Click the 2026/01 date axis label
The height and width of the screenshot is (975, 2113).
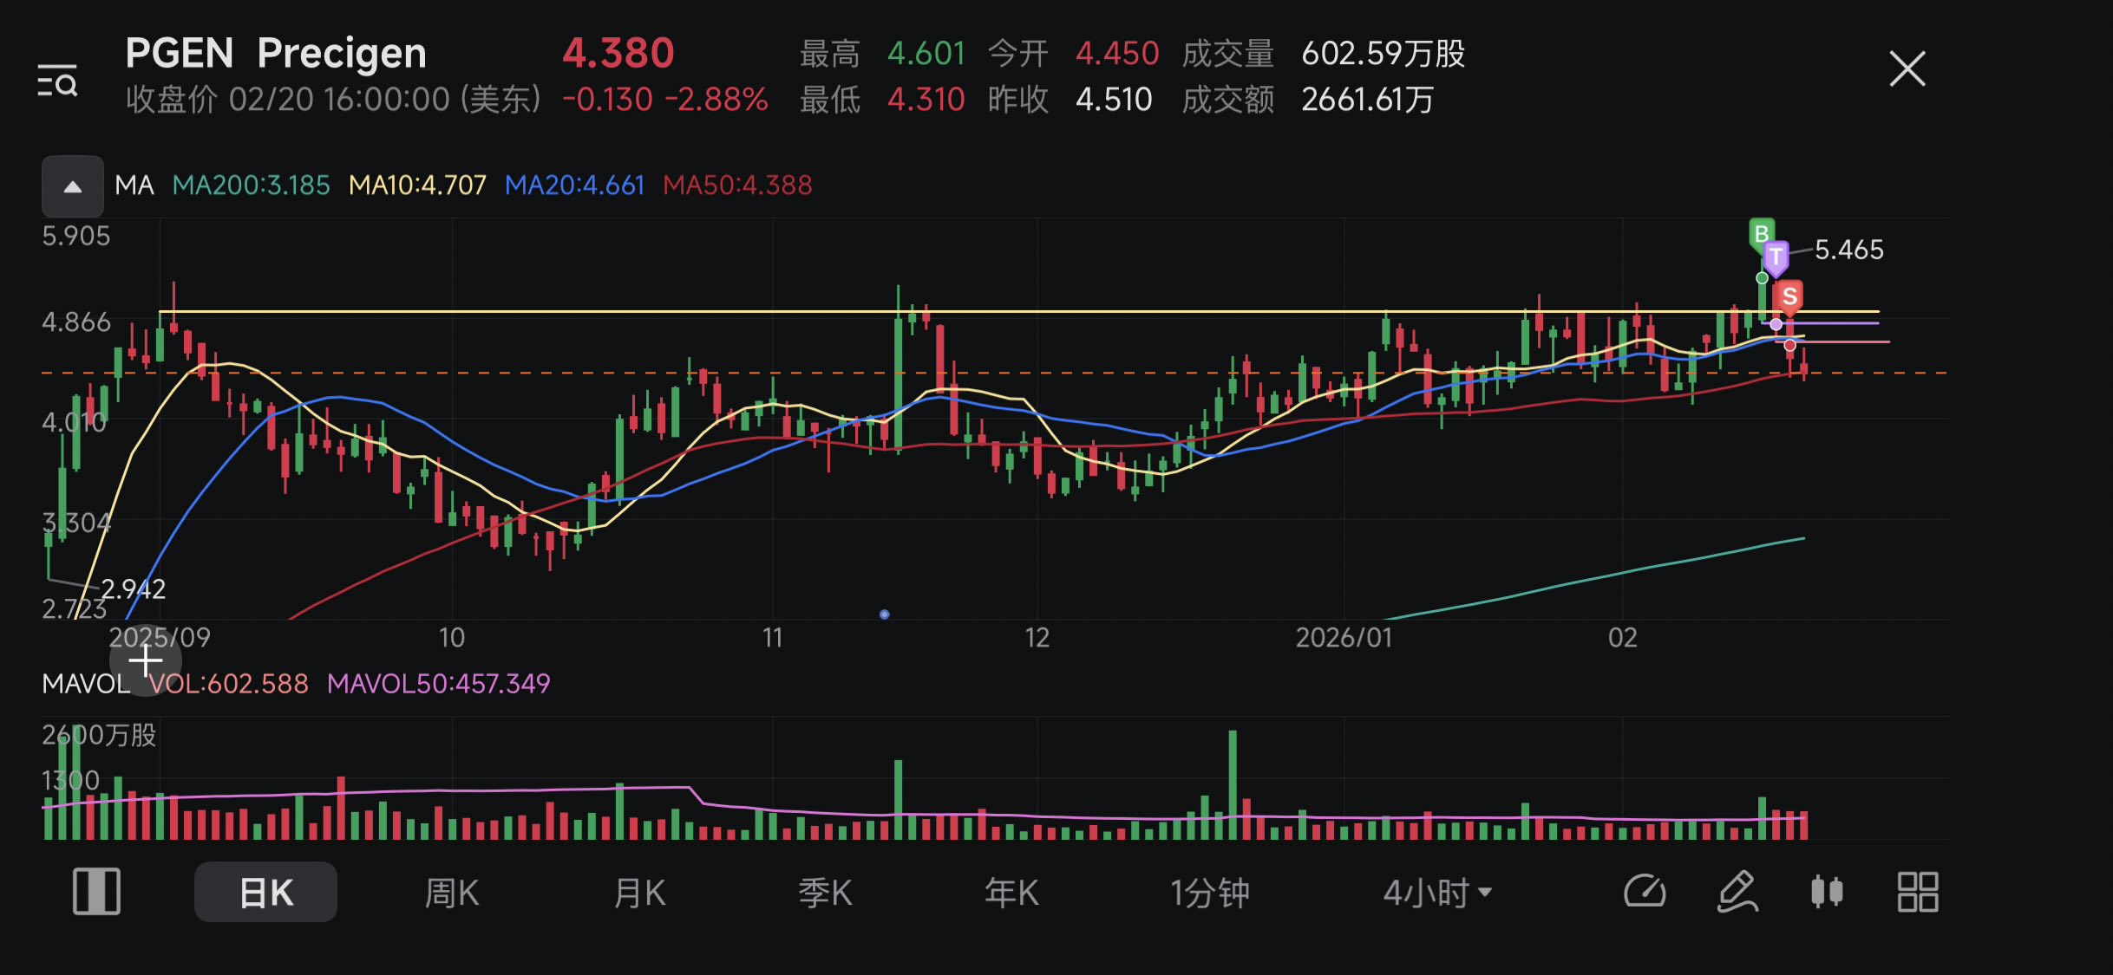point(1344,638)
